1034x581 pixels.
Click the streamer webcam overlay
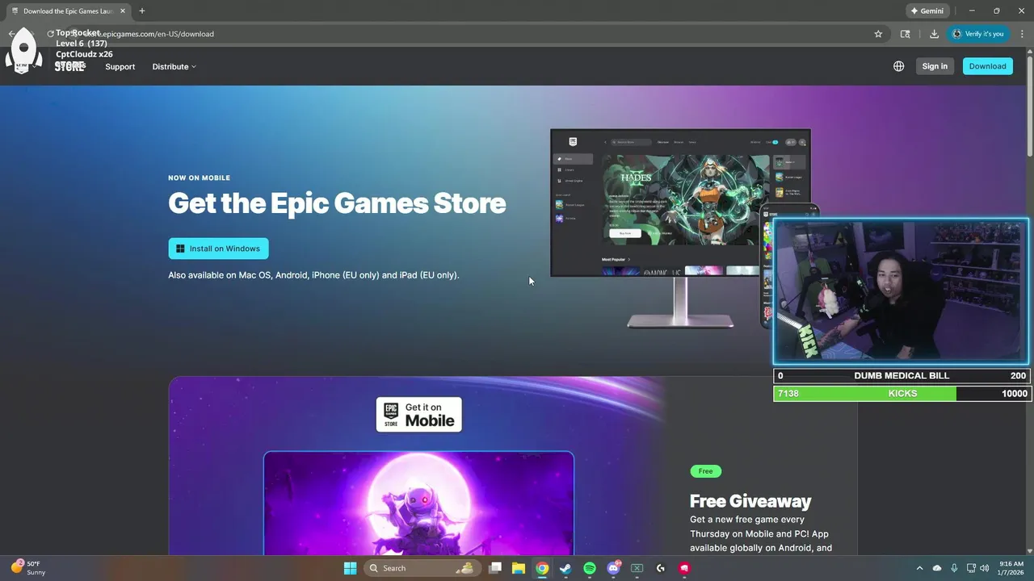pyautogui.click(x=902, y=291)
